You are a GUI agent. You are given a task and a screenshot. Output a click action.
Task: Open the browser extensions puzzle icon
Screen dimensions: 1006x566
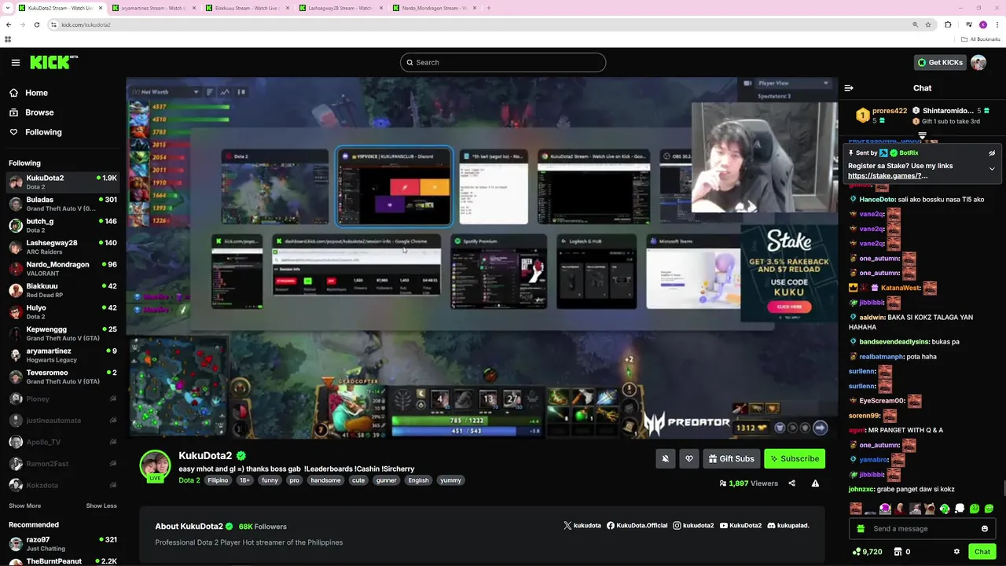click(948, 24)
